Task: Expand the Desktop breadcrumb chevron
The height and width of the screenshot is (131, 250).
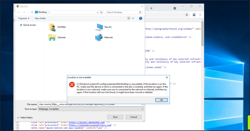Action: click(x=49, y=12)
